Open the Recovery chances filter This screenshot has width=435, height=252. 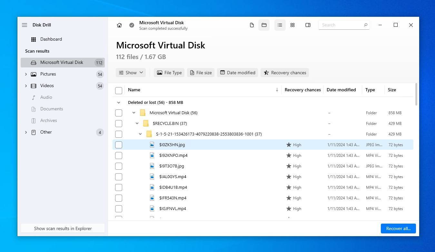pyautogui.click(x=285, y=73)
